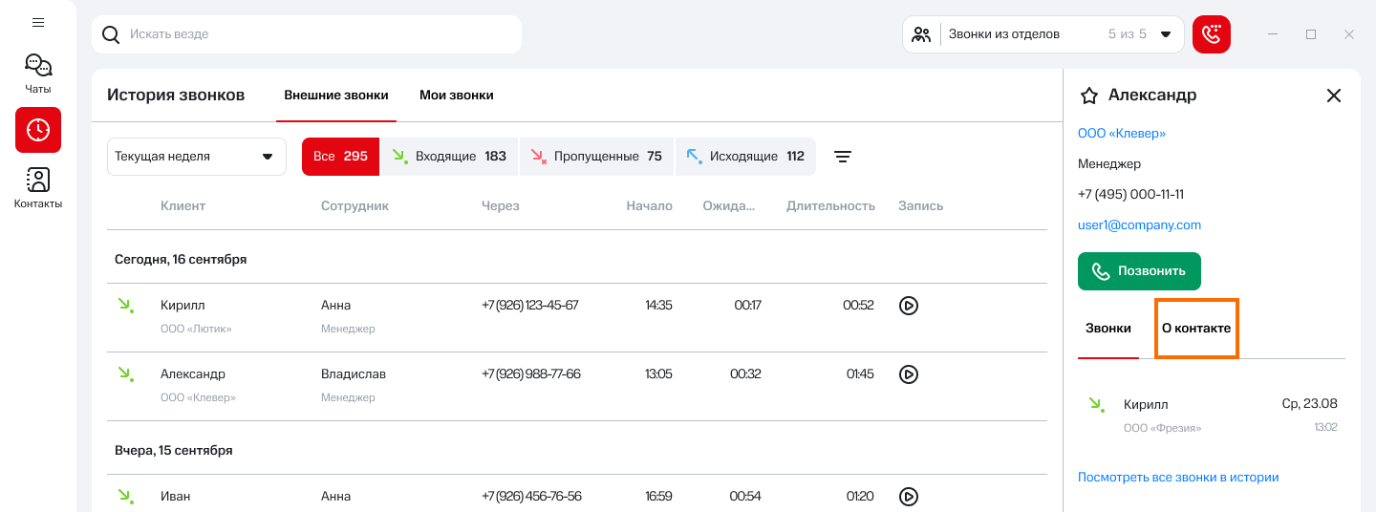Expand the 'Текущая неделя' period dropdown
This screenshot has height=512, width=1376.
tap(197, 157)
